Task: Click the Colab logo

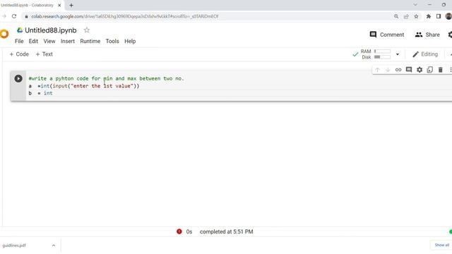Action: (x=4, y=34)
